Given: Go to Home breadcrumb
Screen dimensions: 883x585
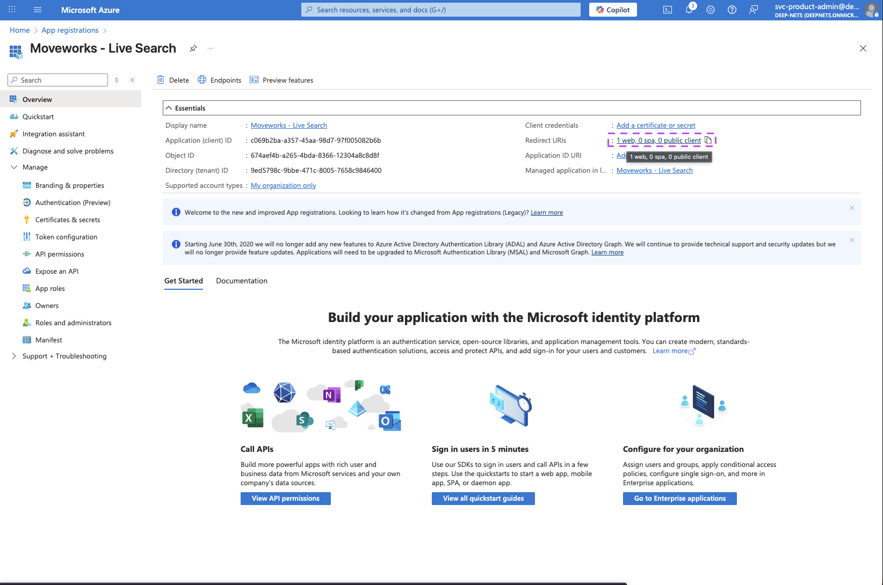Looking at the screenshot, I should pos(20,30).
